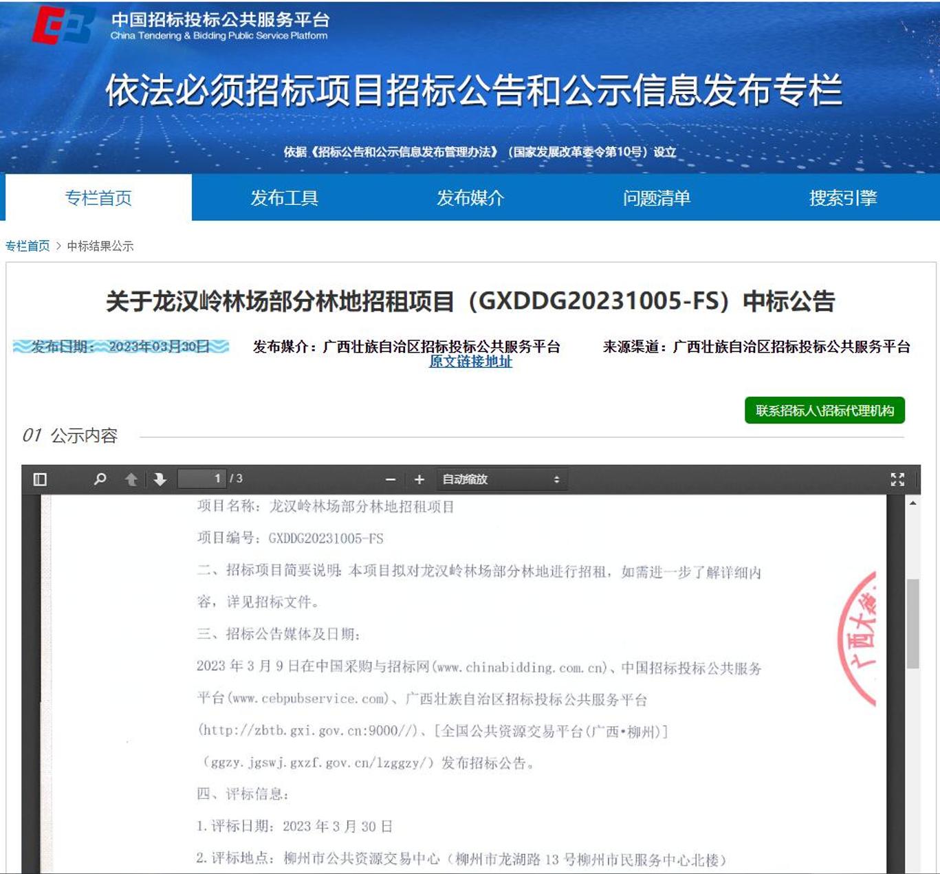Open the 问题清单 tab
Screen dimensions: 940x874
[657, 198]
